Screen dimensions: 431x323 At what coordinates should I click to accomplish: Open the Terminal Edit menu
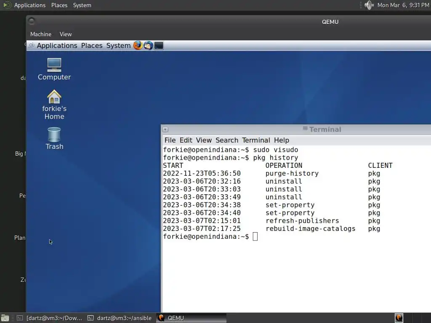(x=186, y=140)
